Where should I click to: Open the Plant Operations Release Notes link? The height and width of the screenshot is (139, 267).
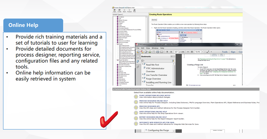point(155,95)
